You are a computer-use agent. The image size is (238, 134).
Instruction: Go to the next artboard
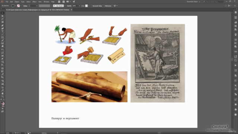28,133
